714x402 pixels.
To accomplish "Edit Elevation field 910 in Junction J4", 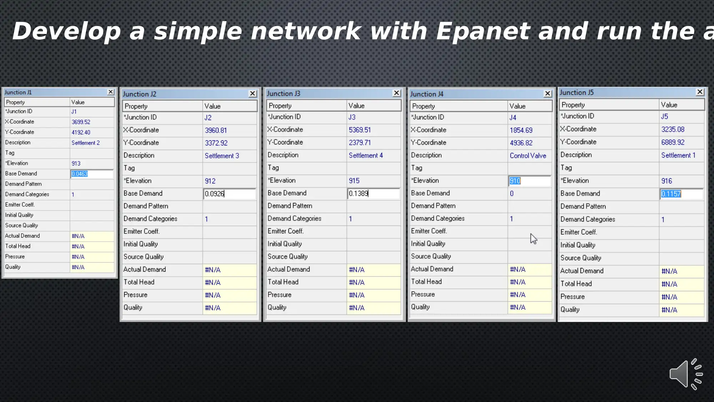I will pyautogui.click(x=530, y=181).
